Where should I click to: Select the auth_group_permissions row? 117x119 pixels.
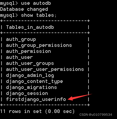[39, 45]
